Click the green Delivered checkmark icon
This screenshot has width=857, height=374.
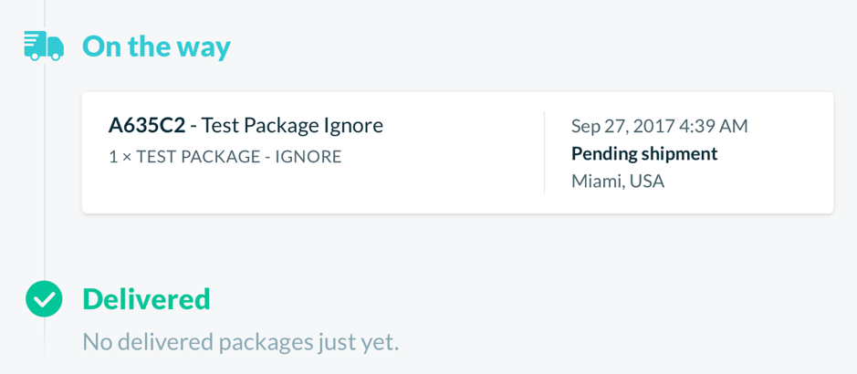[45, 298]
